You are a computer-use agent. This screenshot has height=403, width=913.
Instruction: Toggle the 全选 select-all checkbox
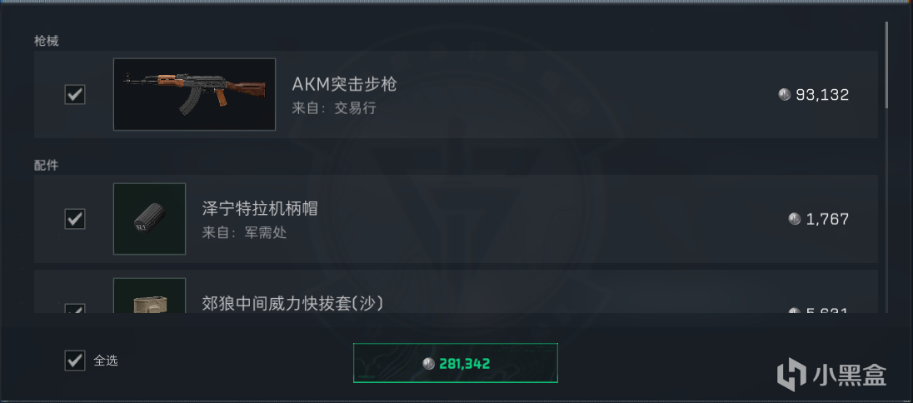pyautogui.click(x=74, y=361)
